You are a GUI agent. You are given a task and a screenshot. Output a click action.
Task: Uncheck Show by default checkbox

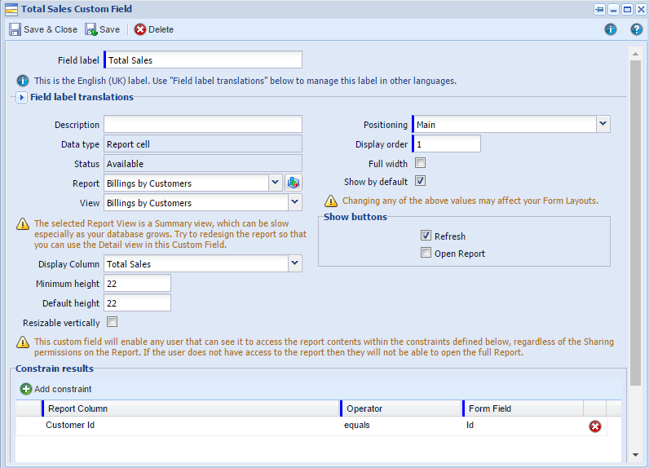click(421, 181)
